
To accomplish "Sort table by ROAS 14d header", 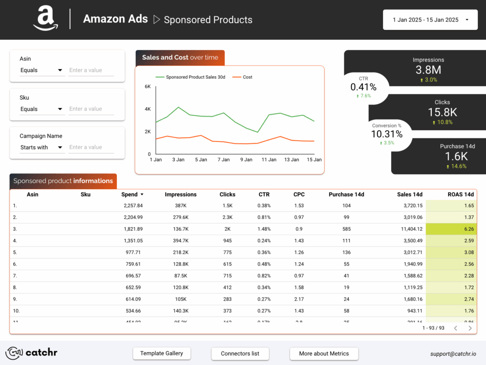I will coord(460,194).
